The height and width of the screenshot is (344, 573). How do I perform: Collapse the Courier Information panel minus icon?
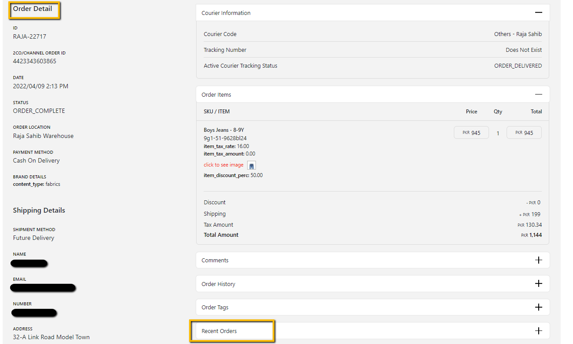click(x=538, y=13)
